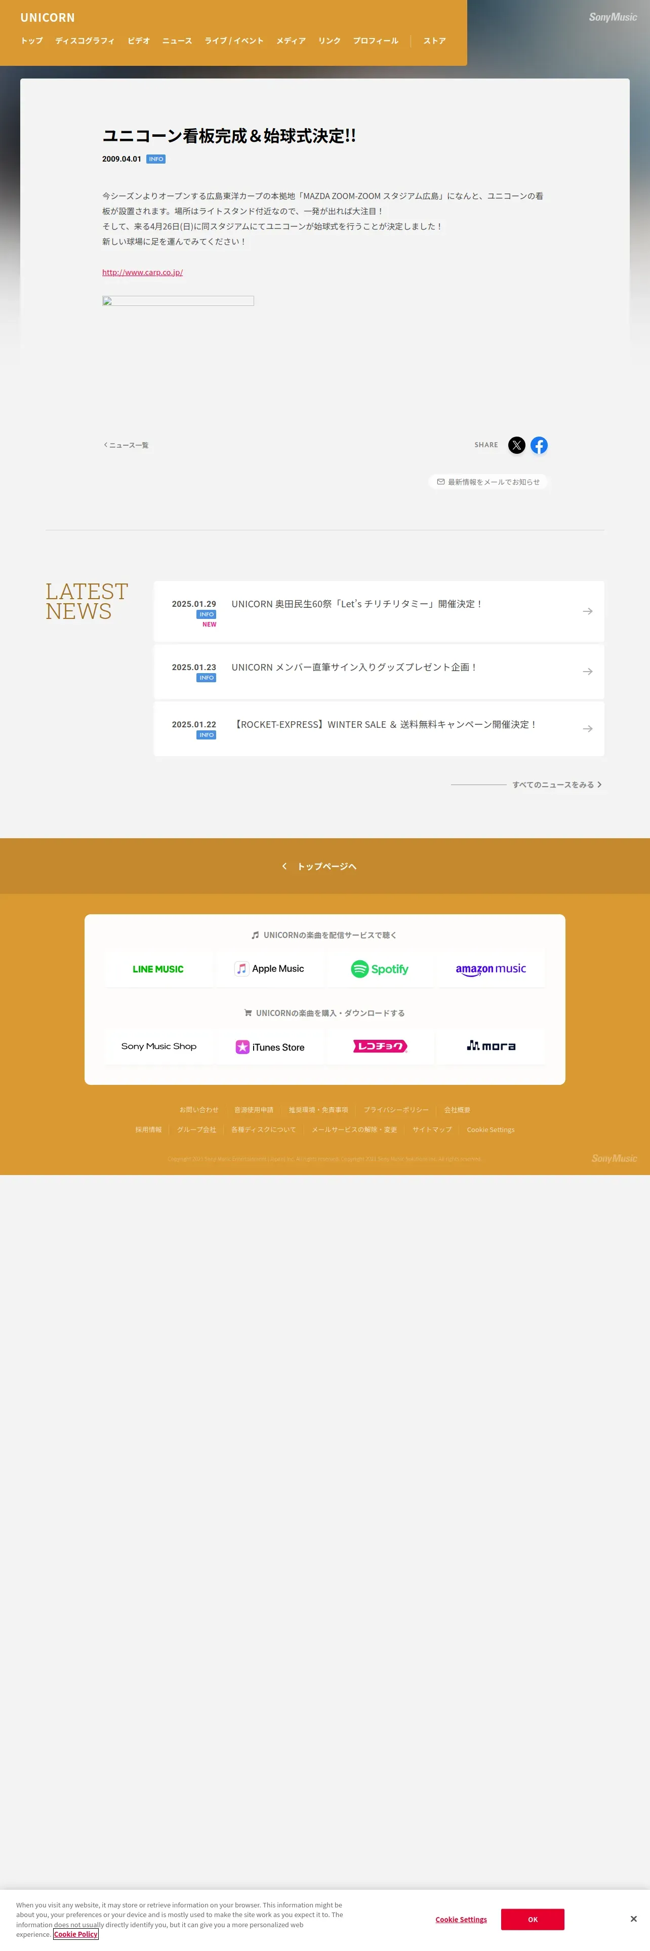This screenshot has width=650, height=1951.
Task: Click the INFO tag beside 2009.04.01
Action: point(156,159)
